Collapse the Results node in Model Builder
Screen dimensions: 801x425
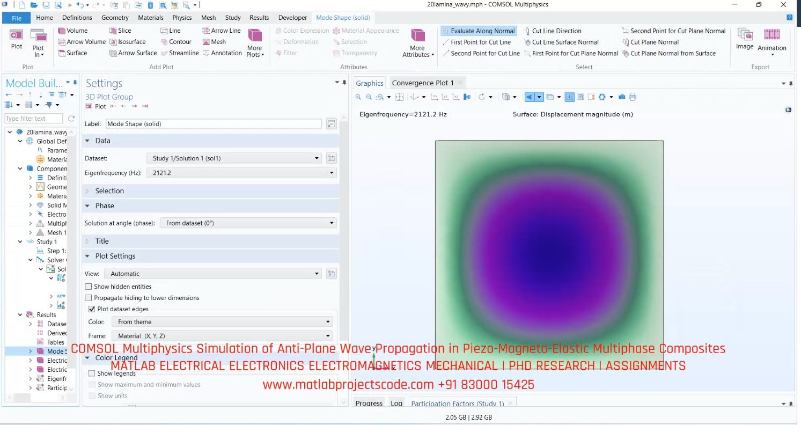(x=20, y=314)
